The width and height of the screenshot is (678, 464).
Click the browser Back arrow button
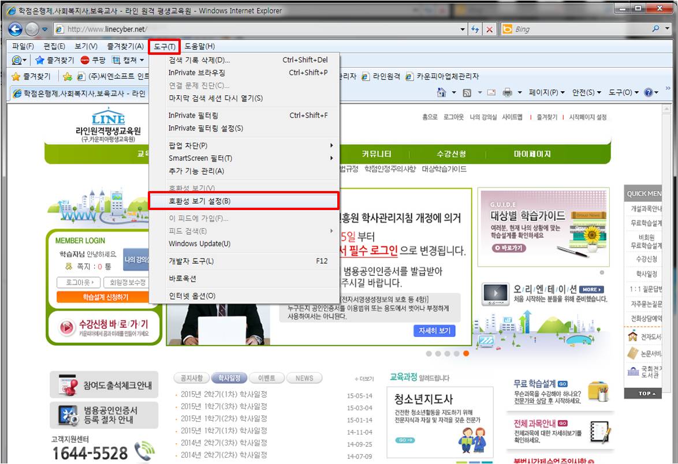[15, 29]
